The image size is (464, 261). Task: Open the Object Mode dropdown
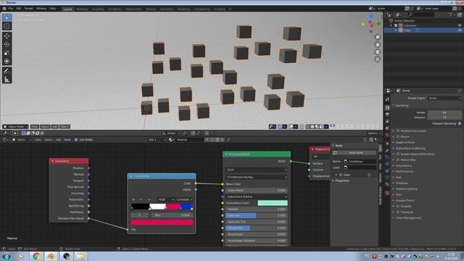point(15,127)
